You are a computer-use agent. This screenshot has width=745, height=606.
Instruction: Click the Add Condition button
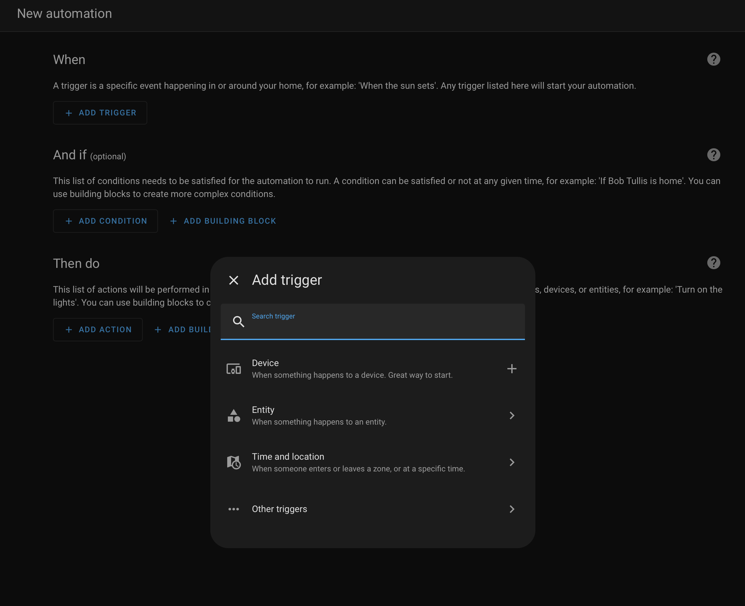pyautogui.click(x=105, y=221)
